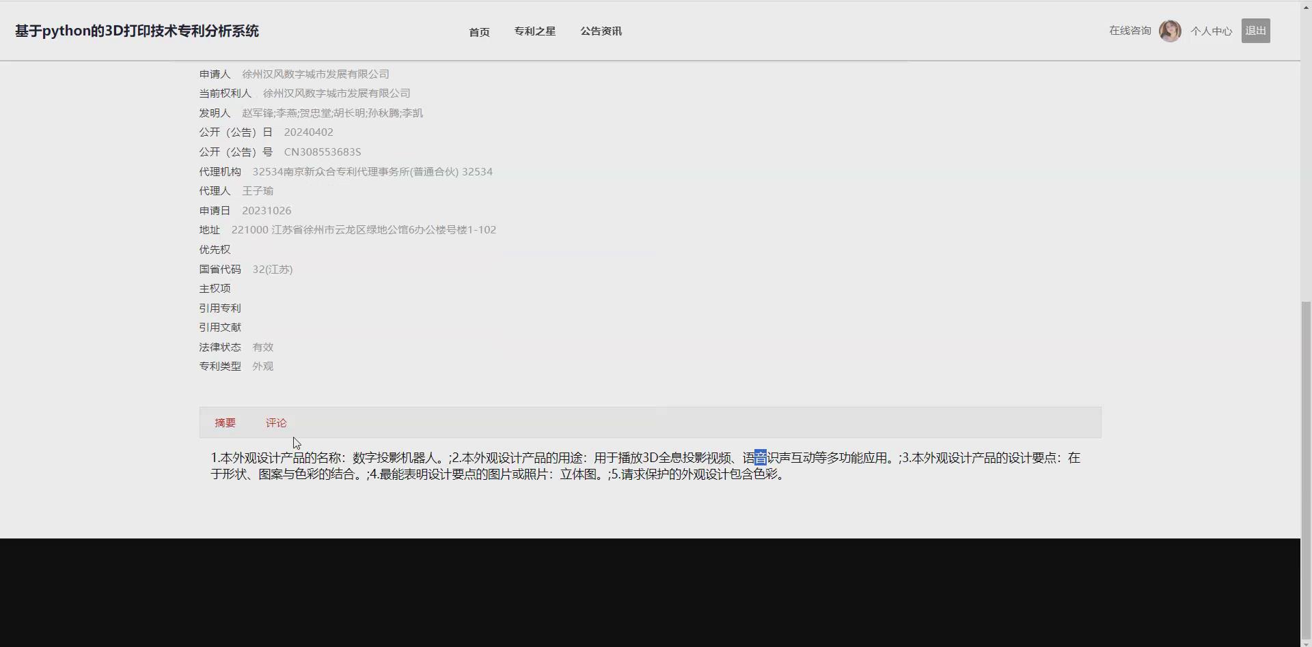Open the 专利之星 menu item
This screenshot has height=647, width=1312.
tap(535, 31)
